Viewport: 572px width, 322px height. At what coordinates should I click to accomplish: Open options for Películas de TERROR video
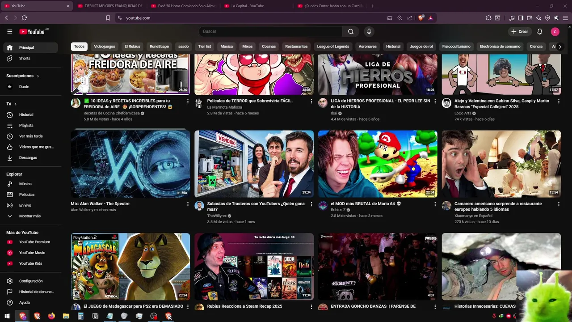pyautogui.click(x=311, y=102)
